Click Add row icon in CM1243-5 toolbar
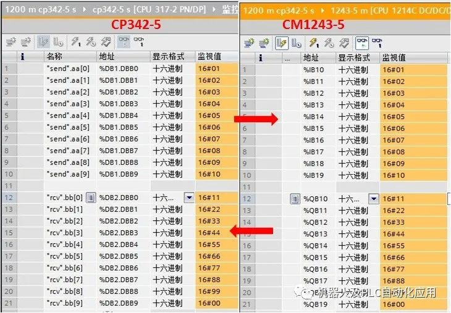This screenshot has width=451, height=313. [264, 43]
